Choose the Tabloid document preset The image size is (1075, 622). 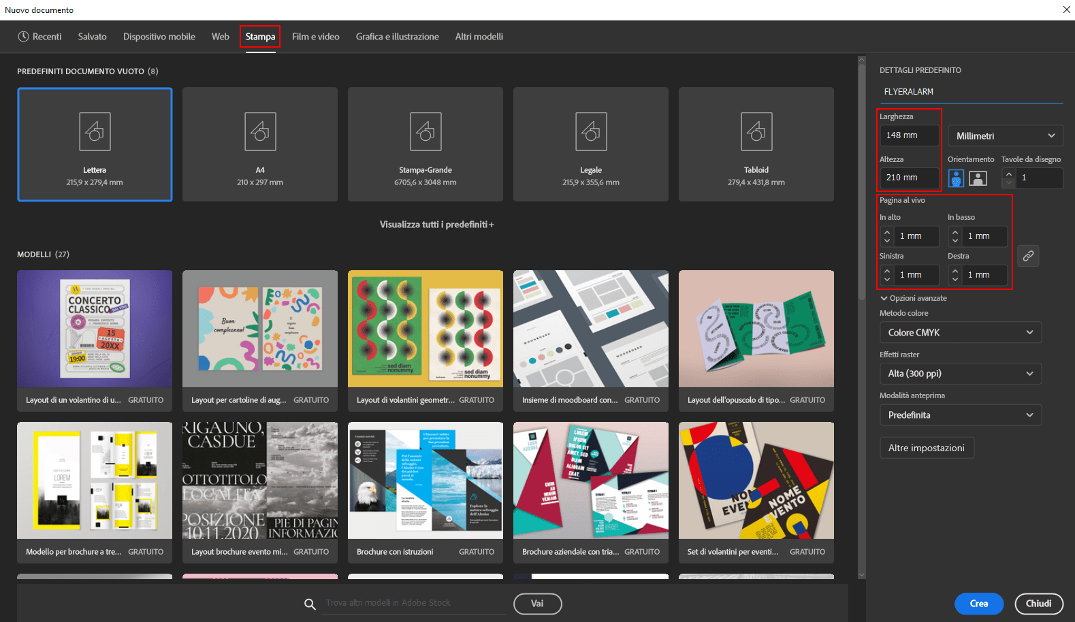pyautogui.click(x=756, y=144)
